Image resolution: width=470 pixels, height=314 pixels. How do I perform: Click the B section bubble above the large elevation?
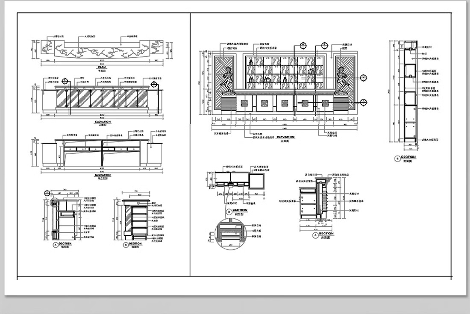(325, 45)
